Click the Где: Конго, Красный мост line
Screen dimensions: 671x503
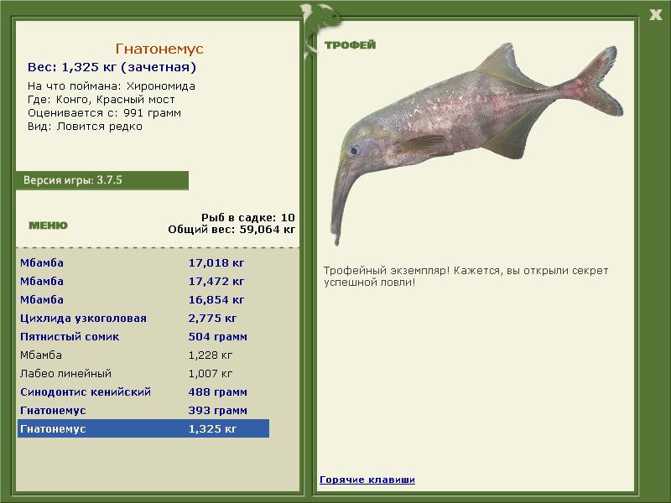click(101, 100)
